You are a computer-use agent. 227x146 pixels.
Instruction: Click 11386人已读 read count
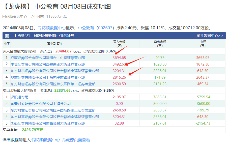pyautogui.click(x=57, y=16)
